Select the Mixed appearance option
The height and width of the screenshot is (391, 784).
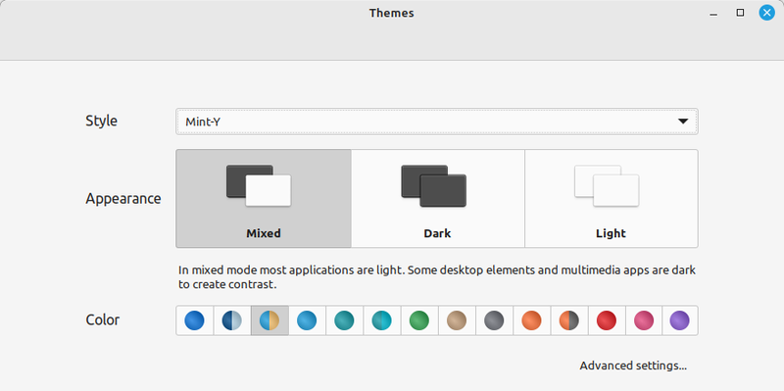[264, 199]
